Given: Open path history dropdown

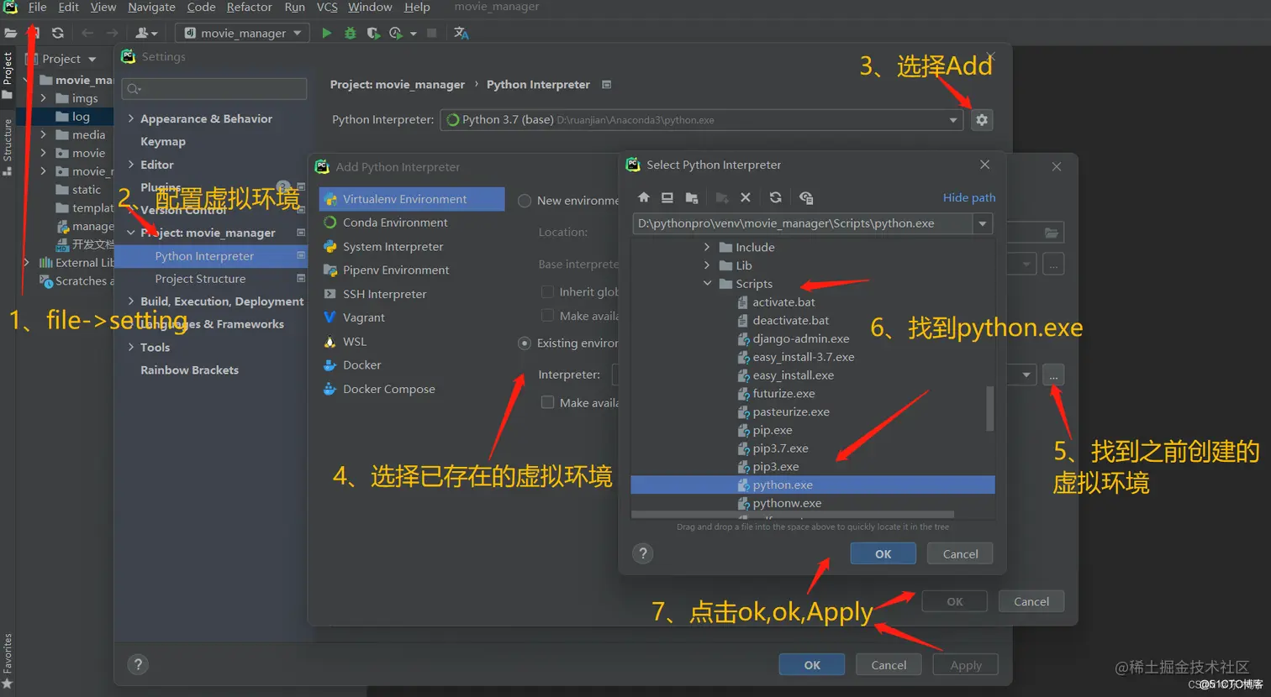Looking at the screenshot, I should [982, 223].
